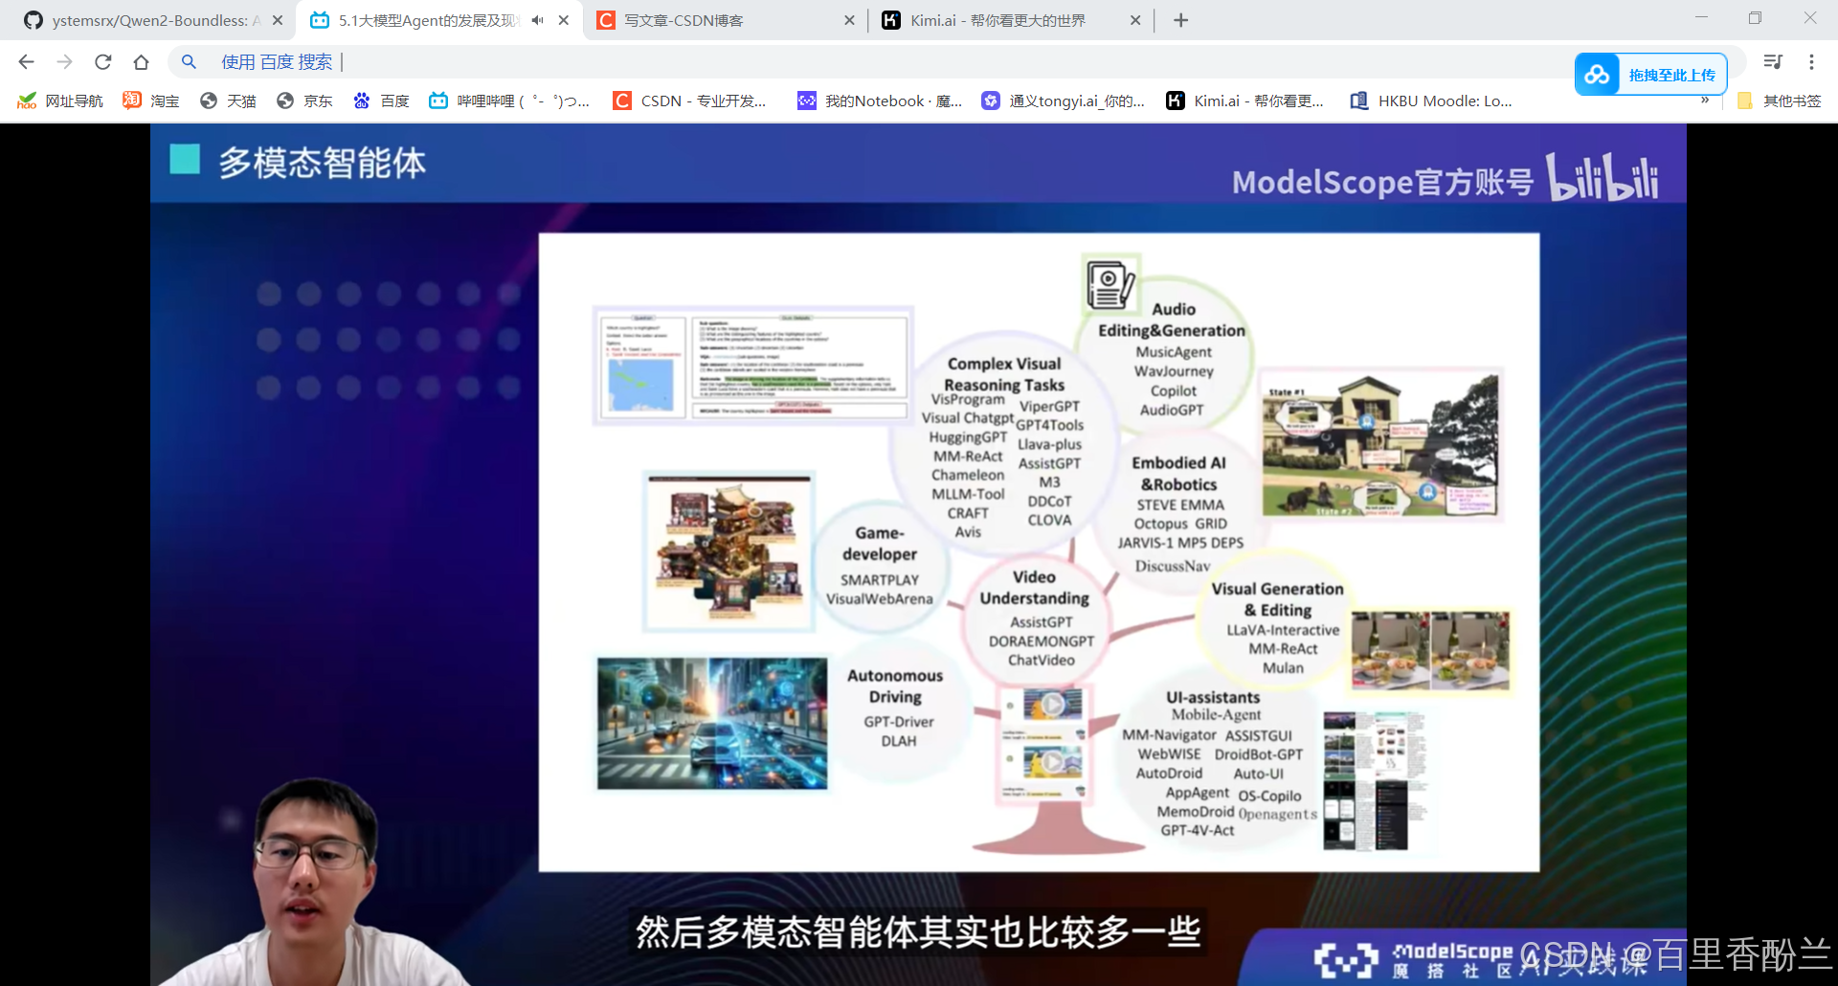Click the GitHub favicon on first tab
The image size is (1838, 986).
tap(34, 20)
